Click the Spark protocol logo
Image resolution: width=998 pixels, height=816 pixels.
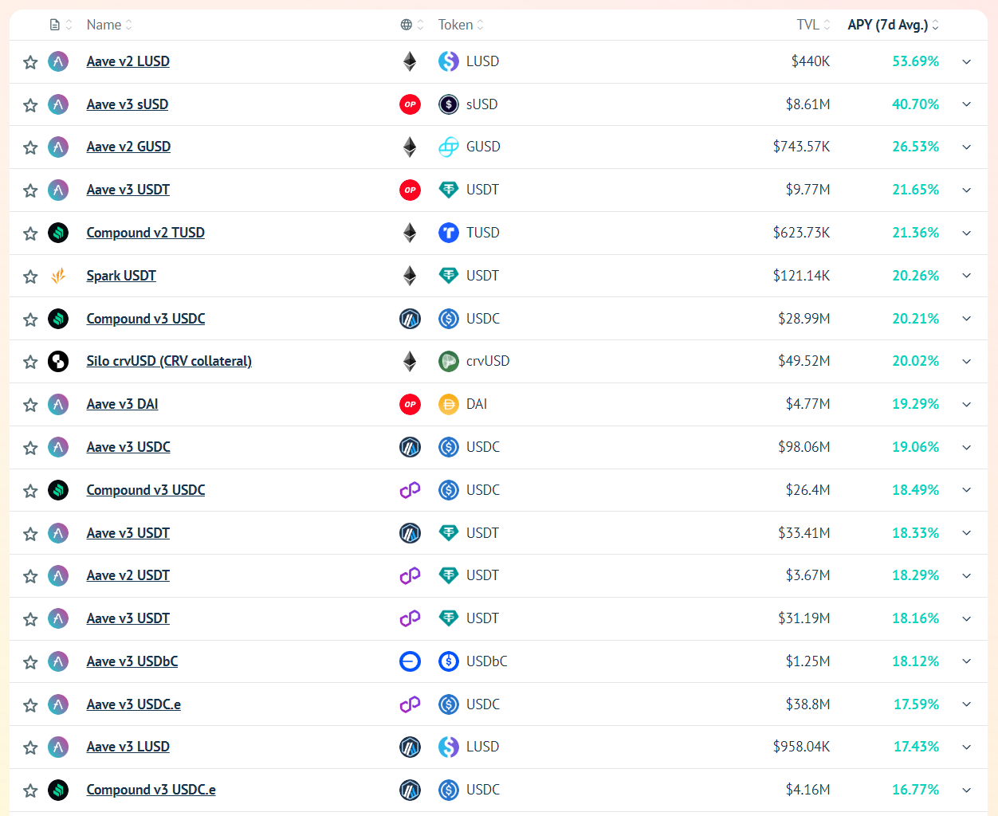(x=58, y=276)
